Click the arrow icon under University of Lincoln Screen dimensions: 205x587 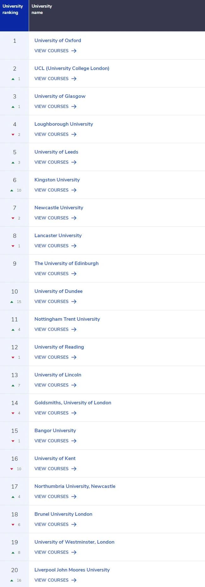pyautogui.click(x=74, y=385)
